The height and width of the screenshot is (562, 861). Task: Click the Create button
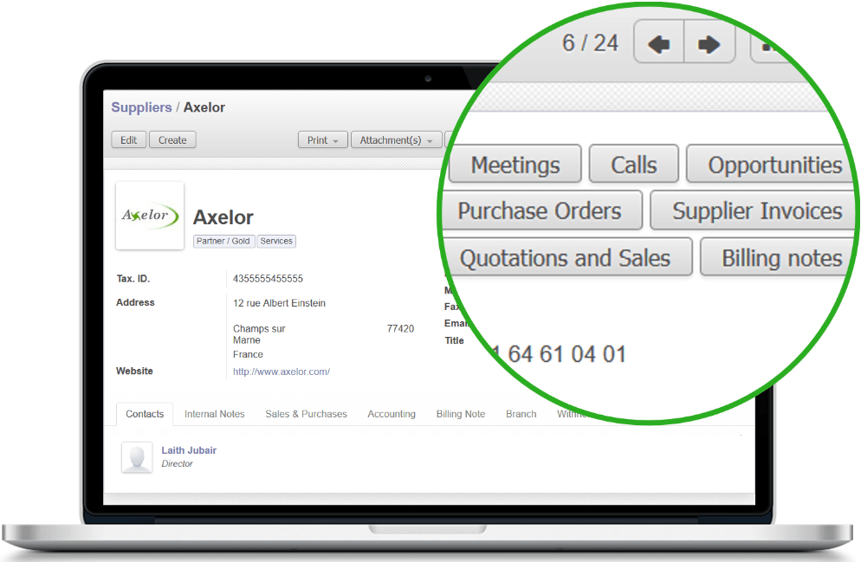tap(172, 140)
